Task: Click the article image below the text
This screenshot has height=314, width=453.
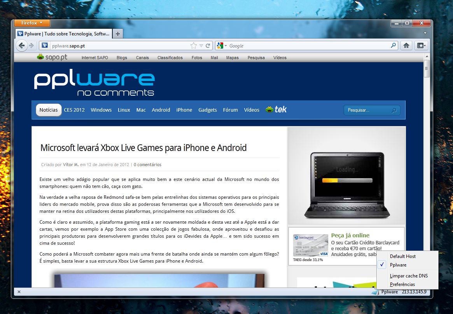Action: tap(159, 281)
